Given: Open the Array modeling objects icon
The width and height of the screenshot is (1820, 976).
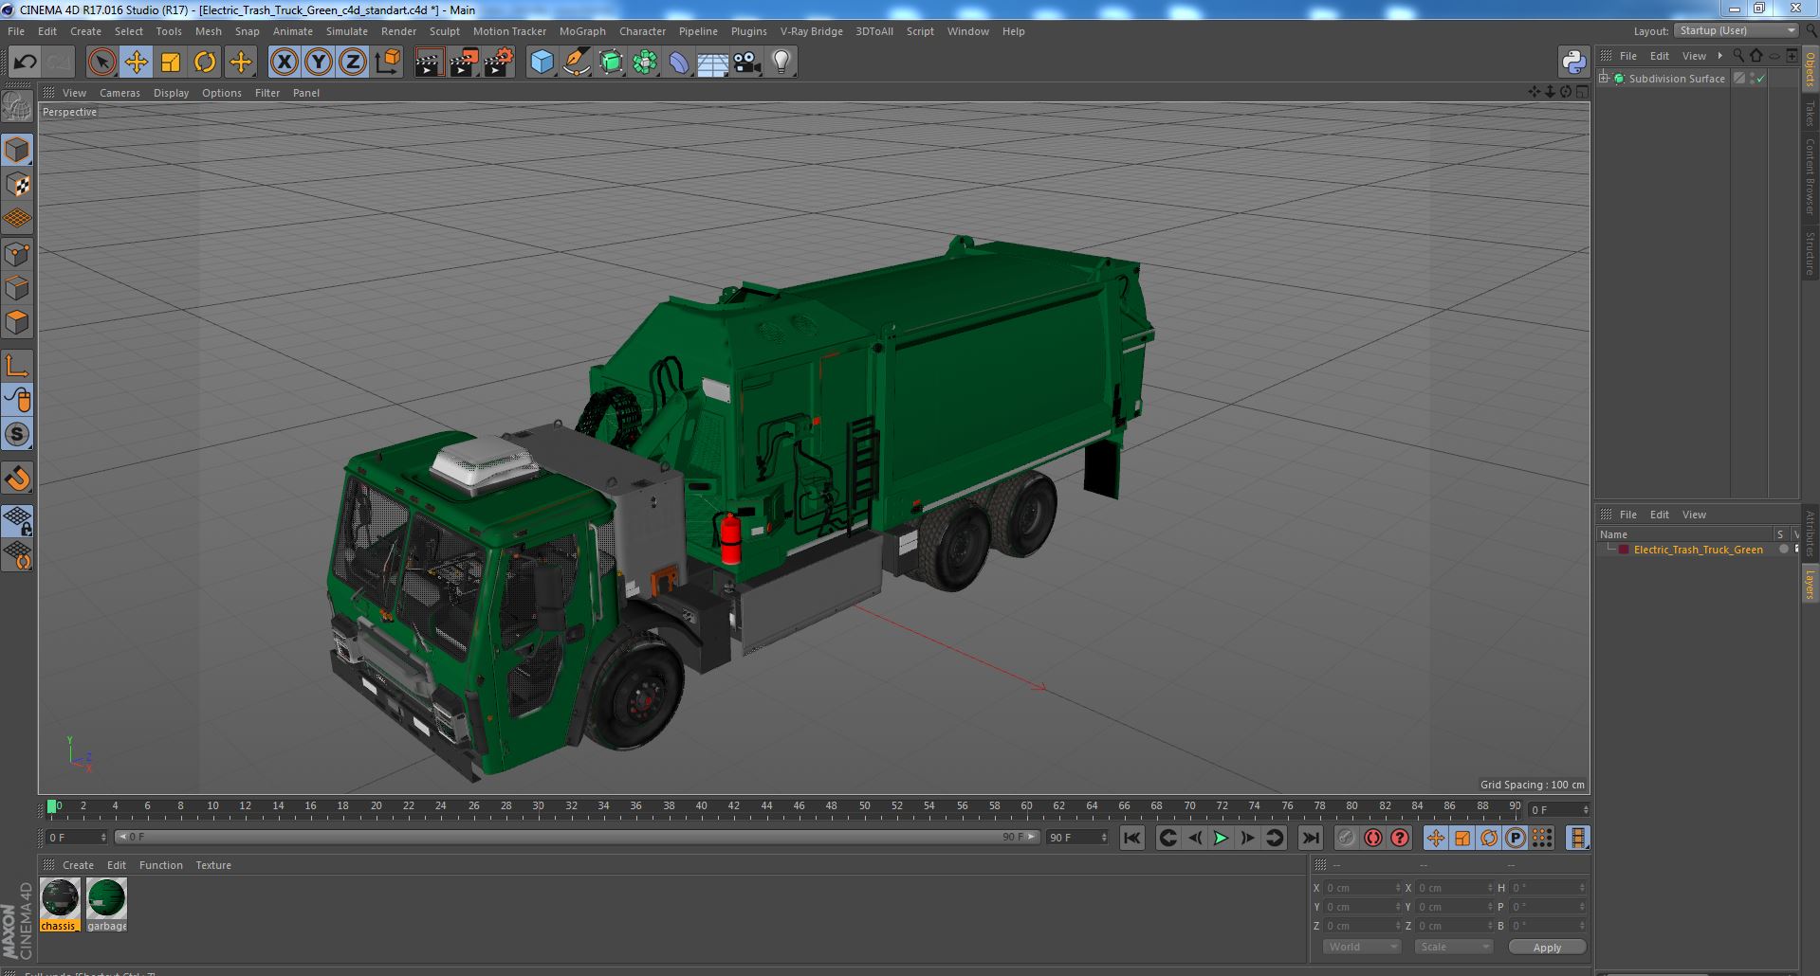Looking at the screenshot, I should [x=645, y=63].
